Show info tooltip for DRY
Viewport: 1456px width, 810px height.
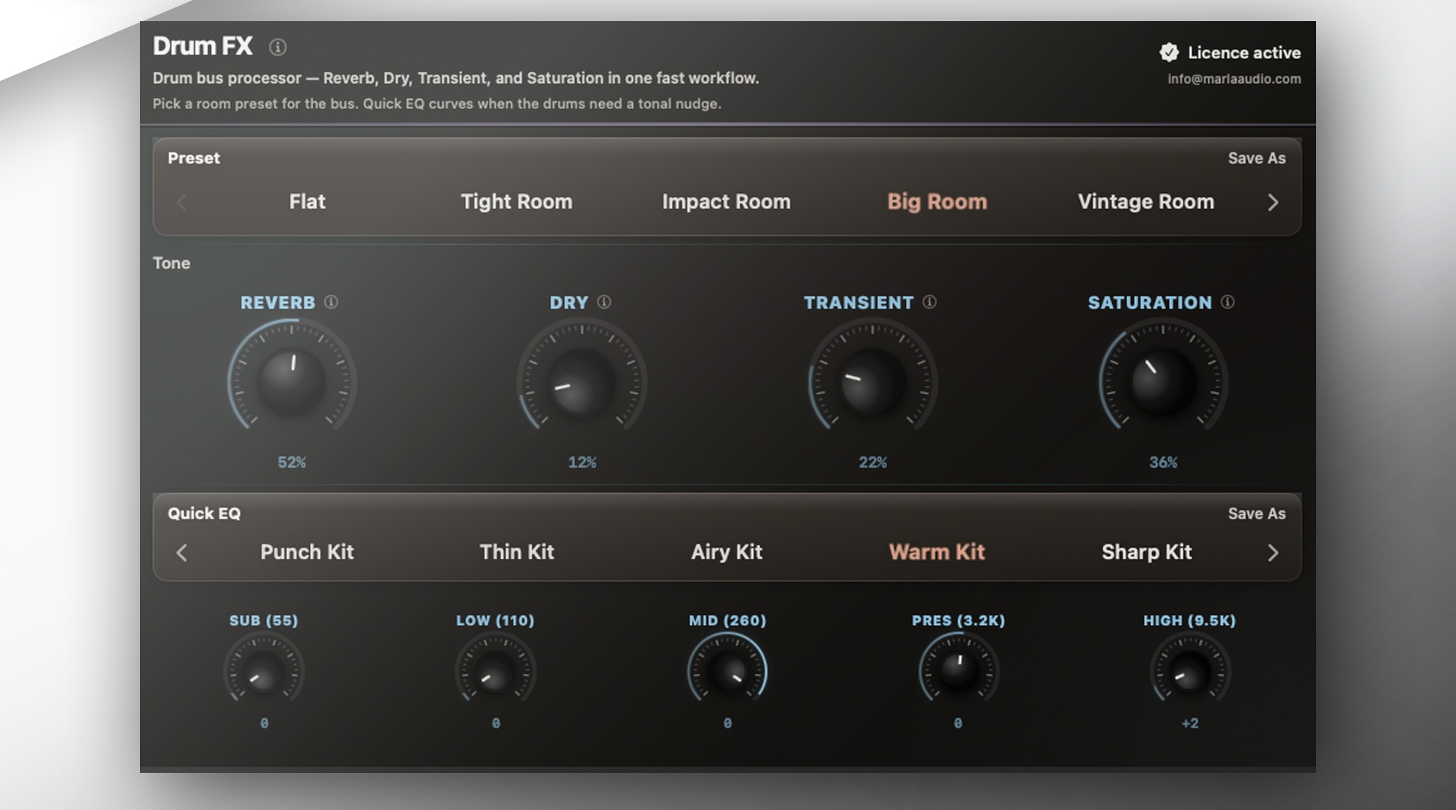point(604,302)
